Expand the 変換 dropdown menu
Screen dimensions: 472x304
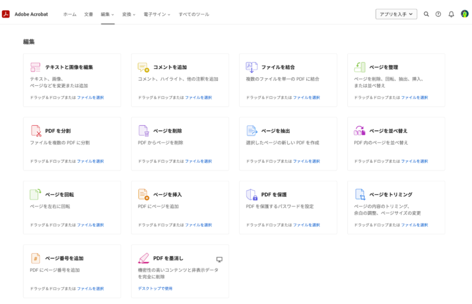[x=129, y=14]
